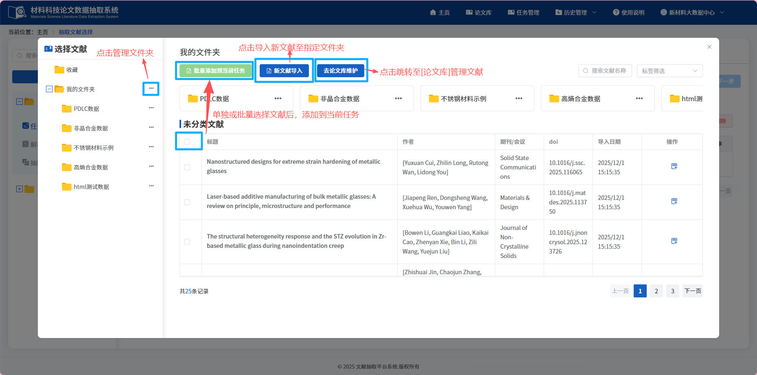Check the first paper's row checkbox

click(x=187, y=167)
